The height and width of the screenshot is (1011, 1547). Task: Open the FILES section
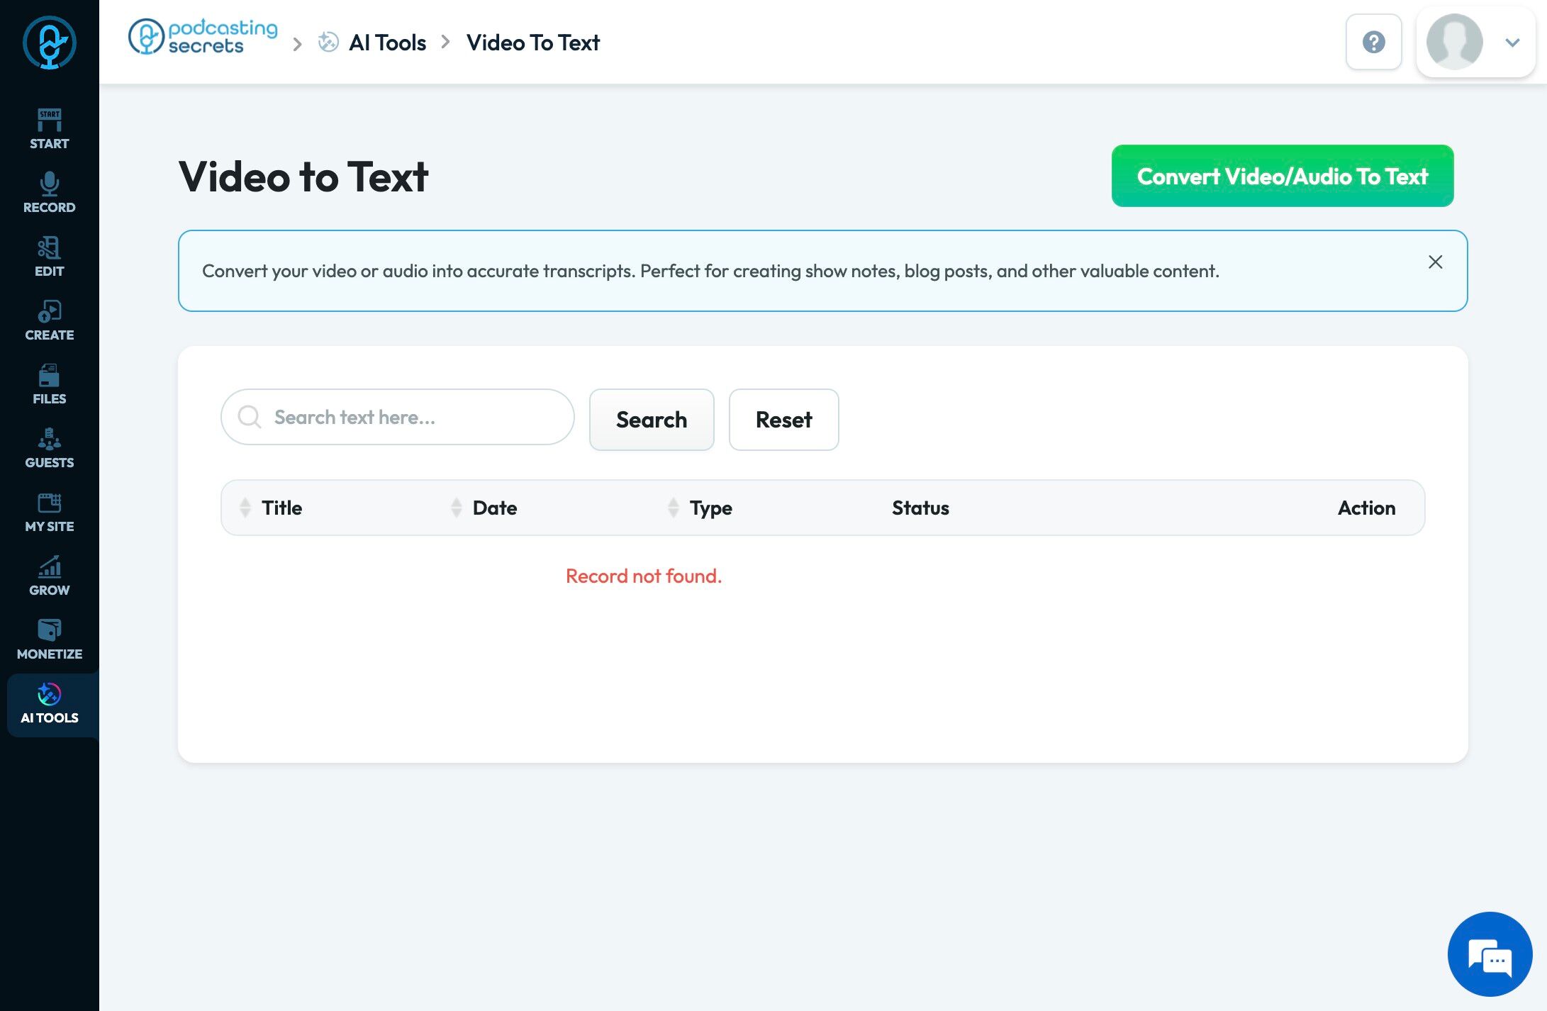pos(49,384)
